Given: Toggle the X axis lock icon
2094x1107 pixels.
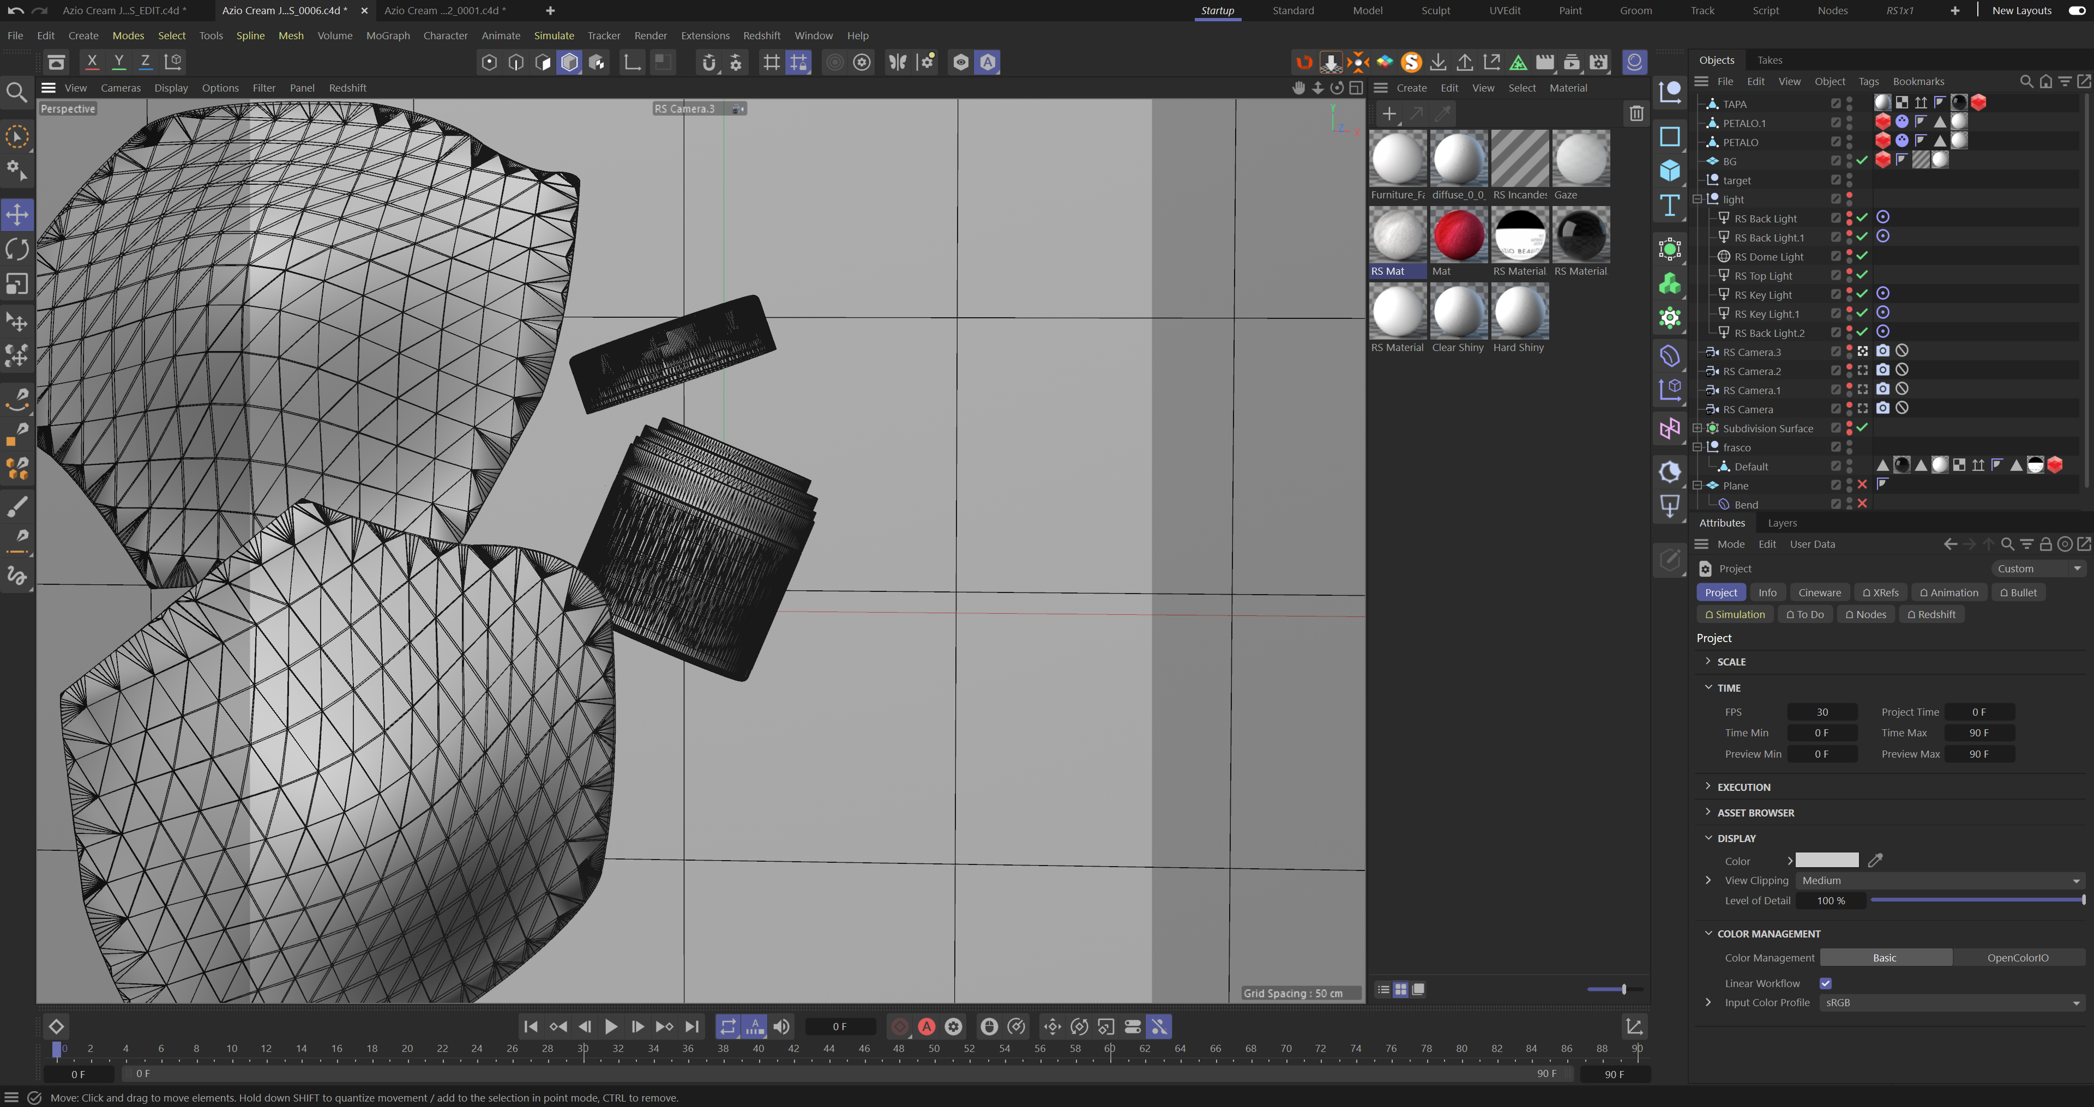Looking at the screenshot, I should tap(92, 62).
